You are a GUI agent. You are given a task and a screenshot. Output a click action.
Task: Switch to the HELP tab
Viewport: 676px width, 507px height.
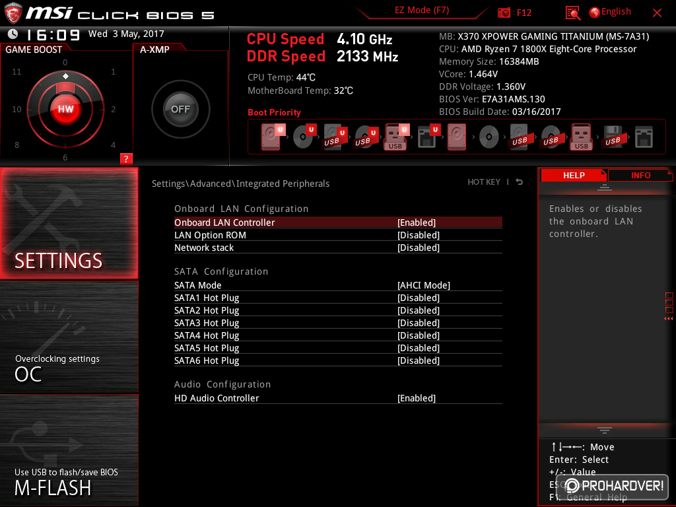click(574, 176)
